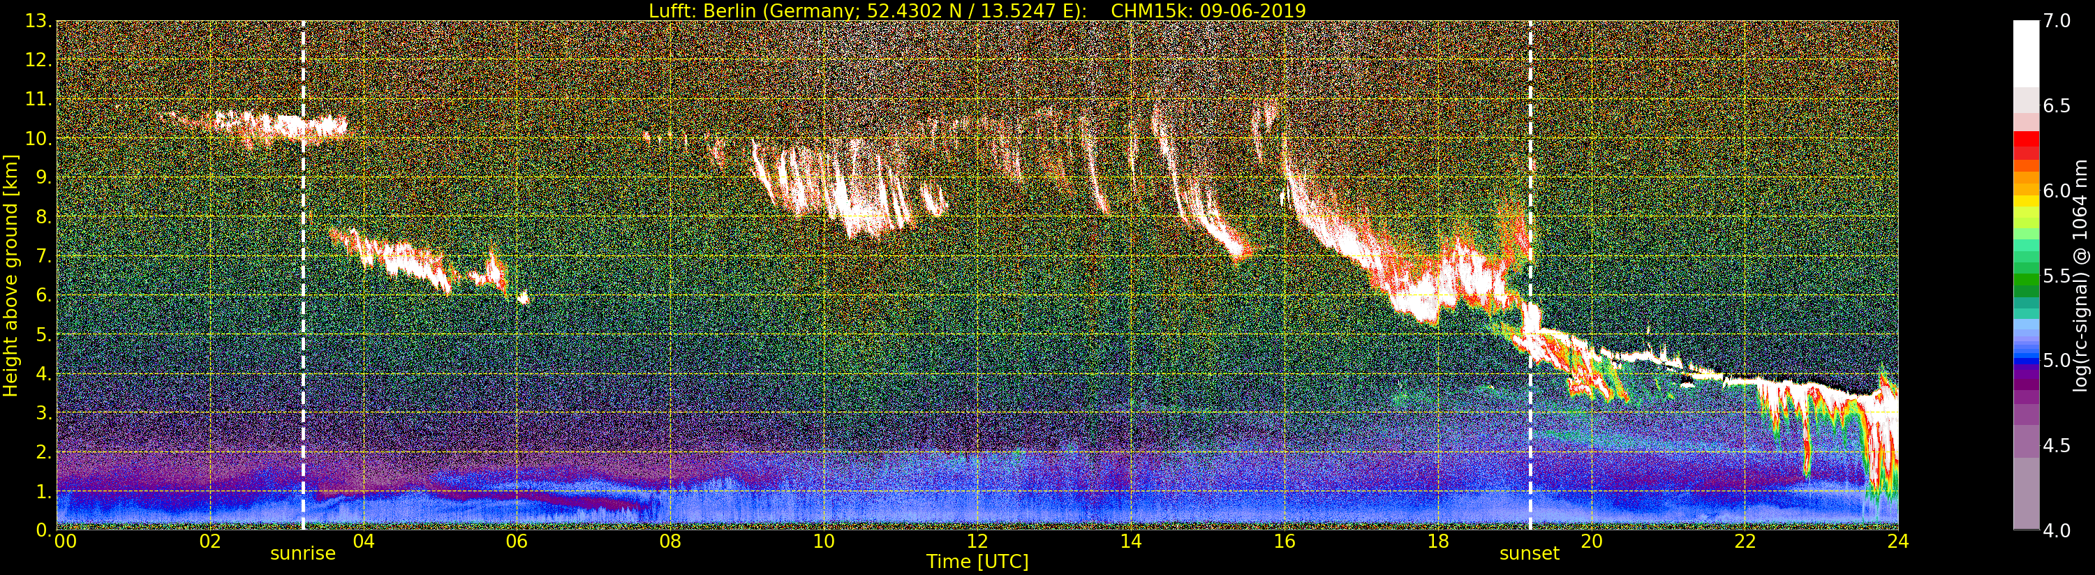This screenshot has width=2095, height=575.
Task: Click the height axis tick '3.'
Action: click(x=43, y=412)
